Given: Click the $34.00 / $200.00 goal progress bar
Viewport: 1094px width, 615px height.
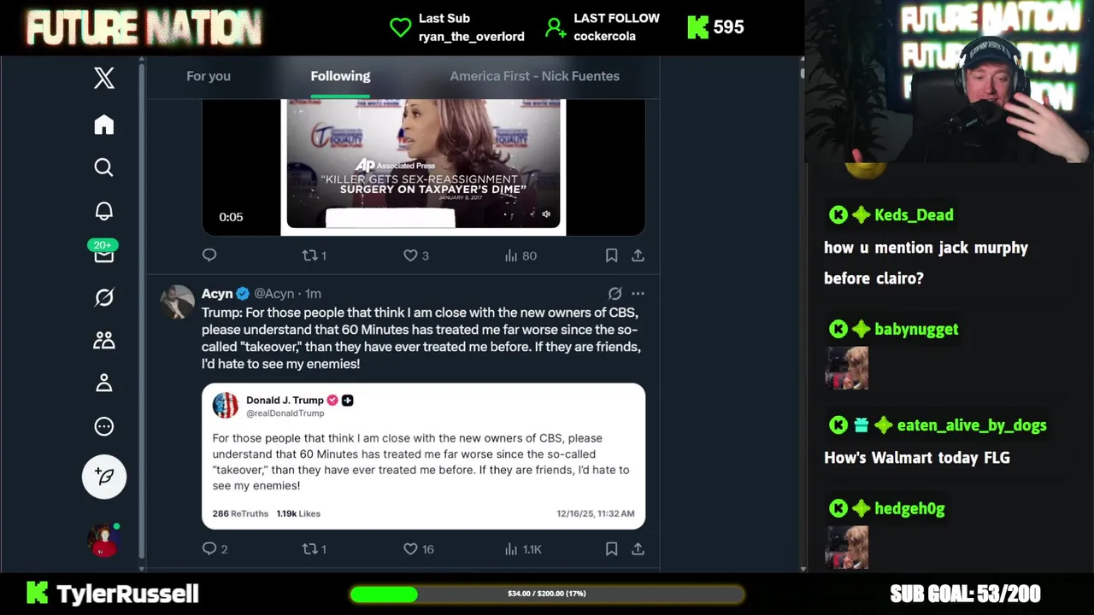Looking at the screenshot, I should [x=547, y=594].
